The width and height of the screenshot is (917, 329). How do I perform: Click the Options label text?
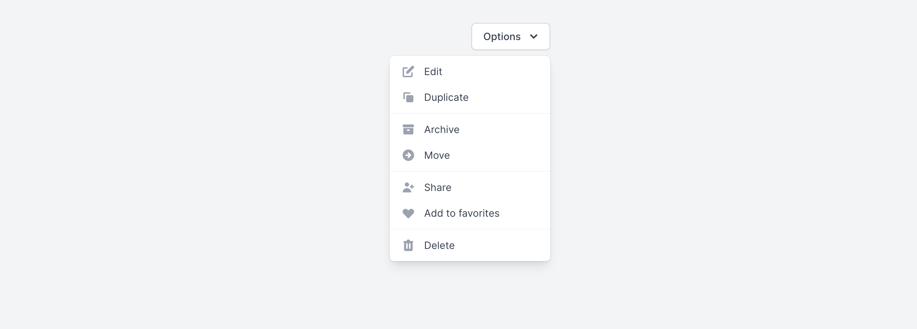pos(501,36)
